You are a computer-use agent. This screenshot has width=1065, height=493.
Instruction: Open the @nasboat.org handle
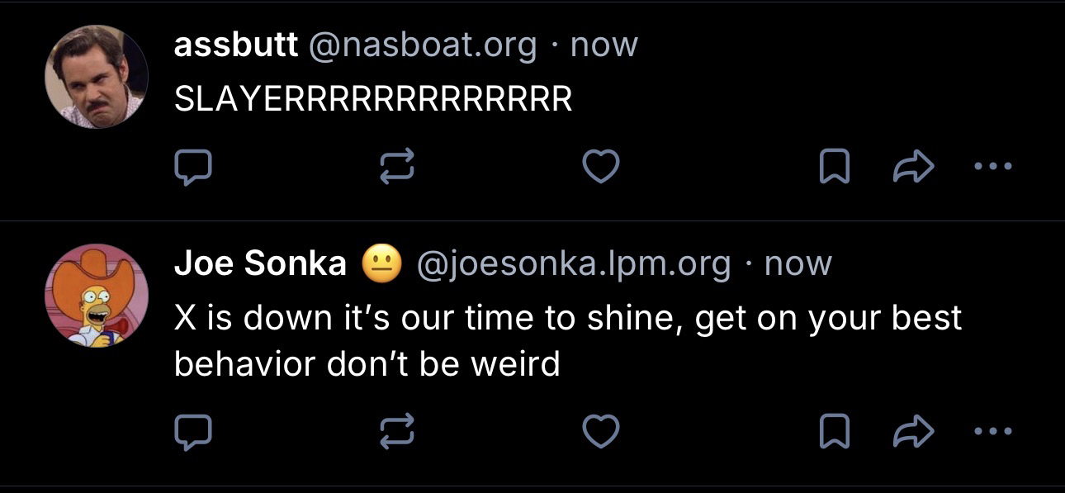click(422, 45)
